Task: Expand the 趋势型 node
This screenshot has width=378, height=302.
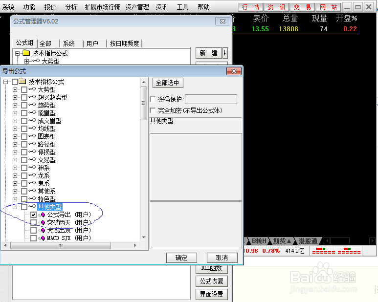Action: [15, 105]
